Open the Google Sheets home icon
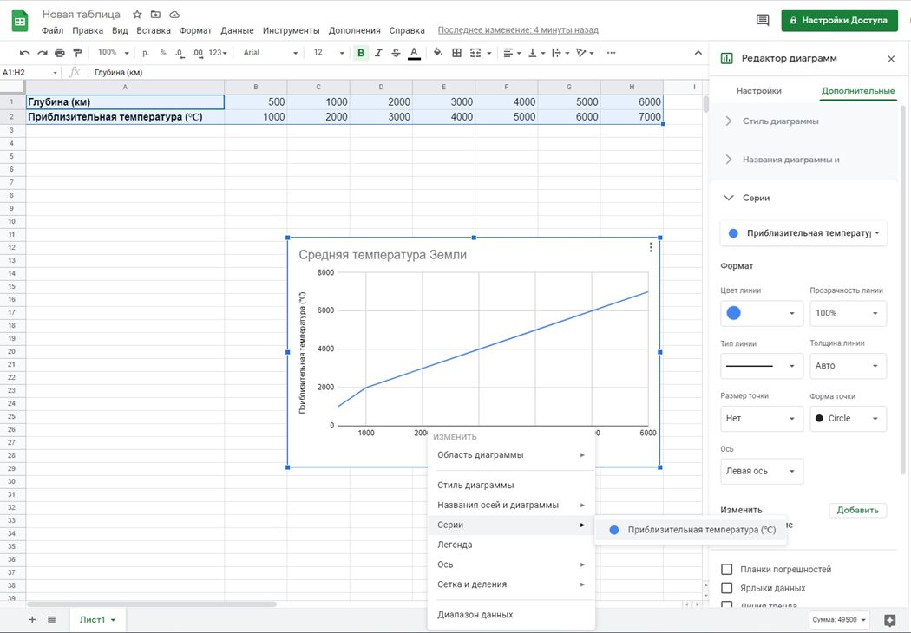The width and height of the screenshot is (911, 633). tap(20, 21)
